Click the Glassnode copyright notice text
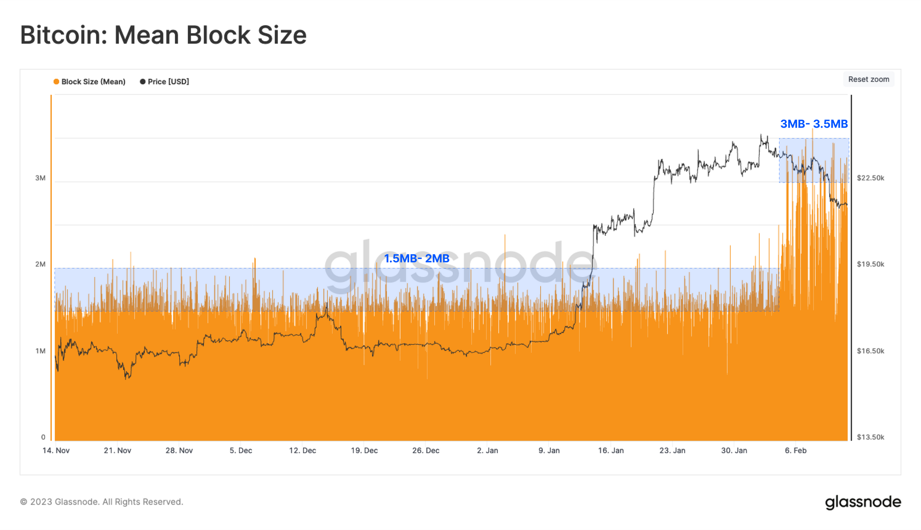 (102, 502)
